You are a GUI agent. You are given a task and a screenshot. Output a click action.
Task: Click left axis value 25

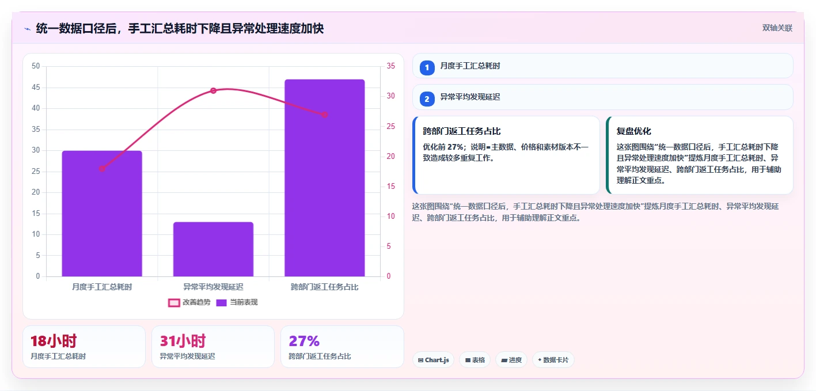pos(36,172)
